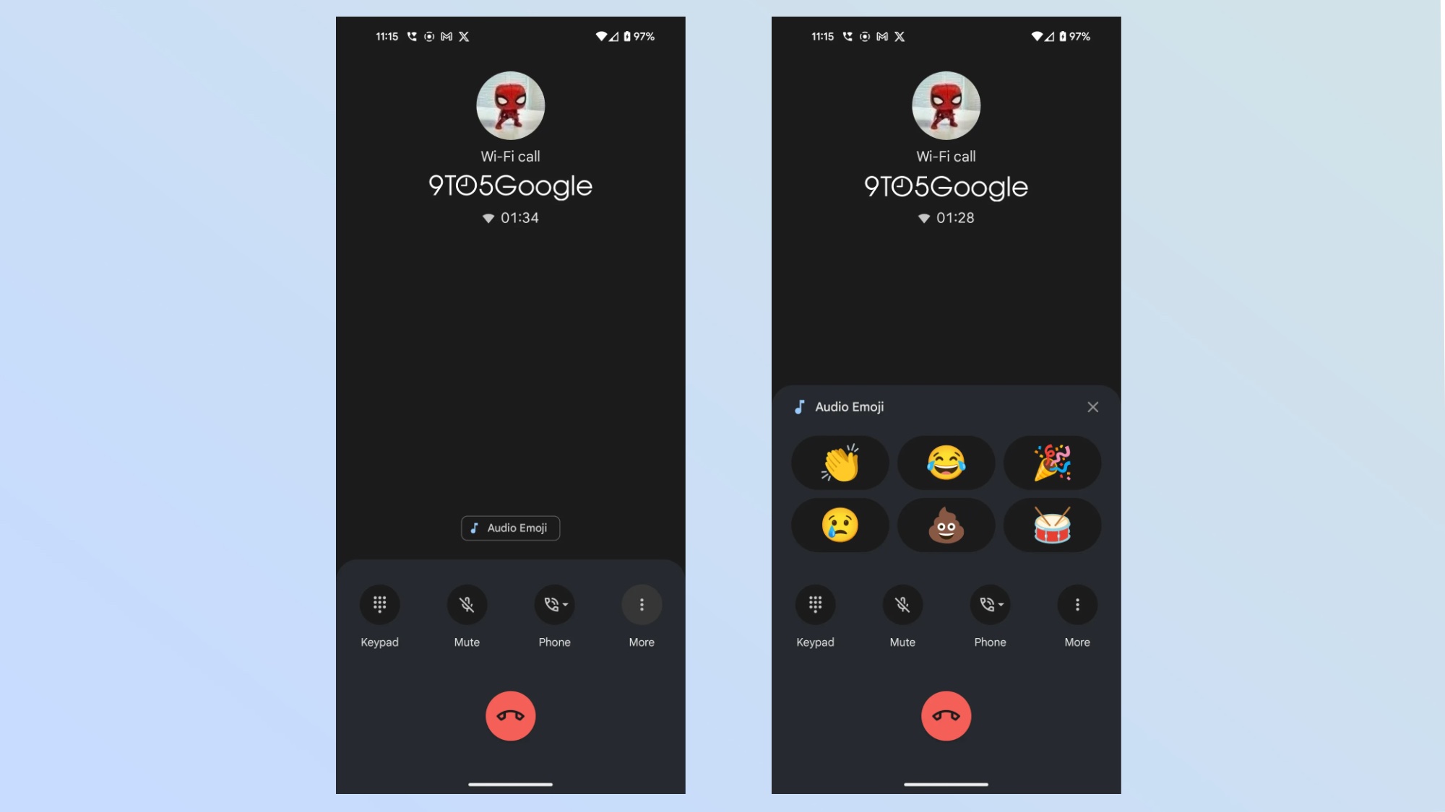Open the Audio Emoji panel
Image resolution: width=1445 pixels, height=812 pixels.
[x=510, y=528]
